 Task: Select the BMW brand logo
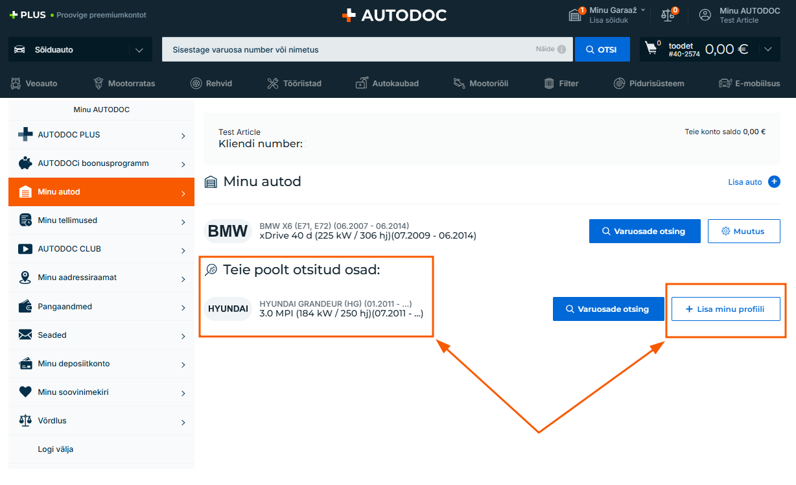pos(228,231)
